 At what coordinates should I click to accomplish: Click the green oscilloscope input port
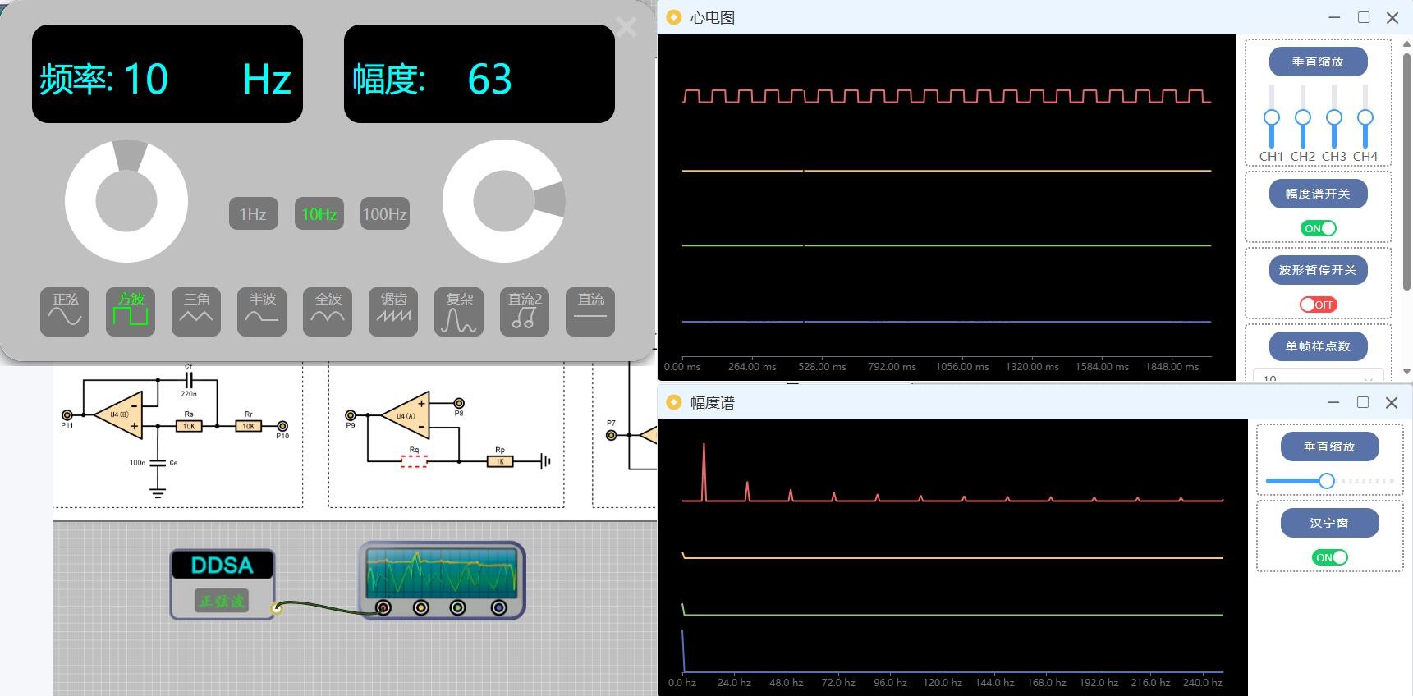pos(458,607)
